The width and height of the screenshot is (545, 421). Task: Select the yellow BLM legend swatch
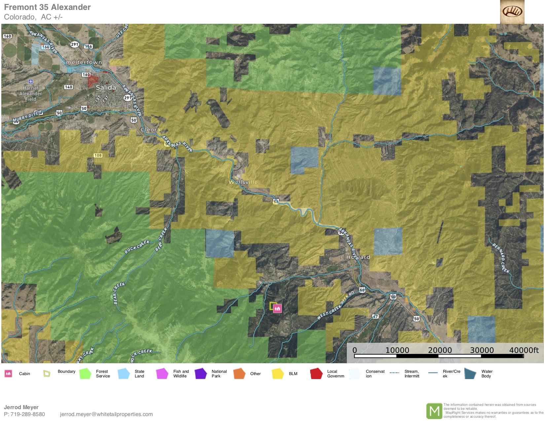click(278, 373)
